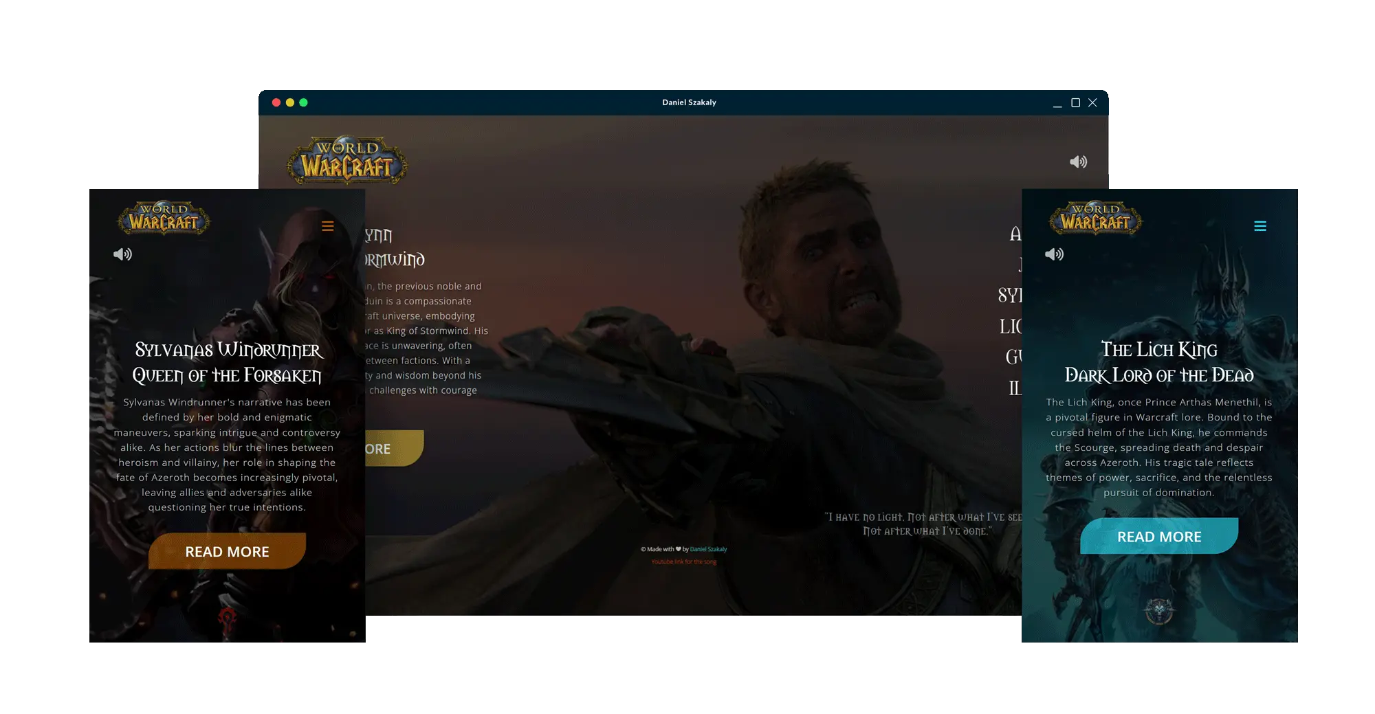Viewport: 1375px width, 714px height.
Task: Maximize the center window using square icon
Action: (x=1075, y=102)
